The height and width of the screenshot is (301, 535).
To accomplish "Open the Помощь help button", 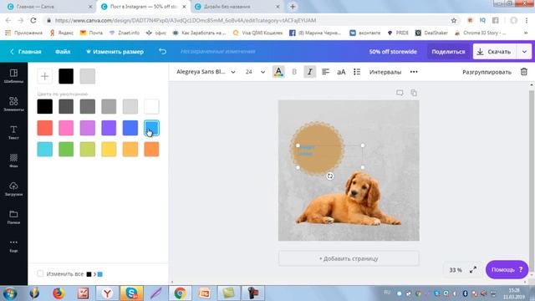I will (507, 269).
